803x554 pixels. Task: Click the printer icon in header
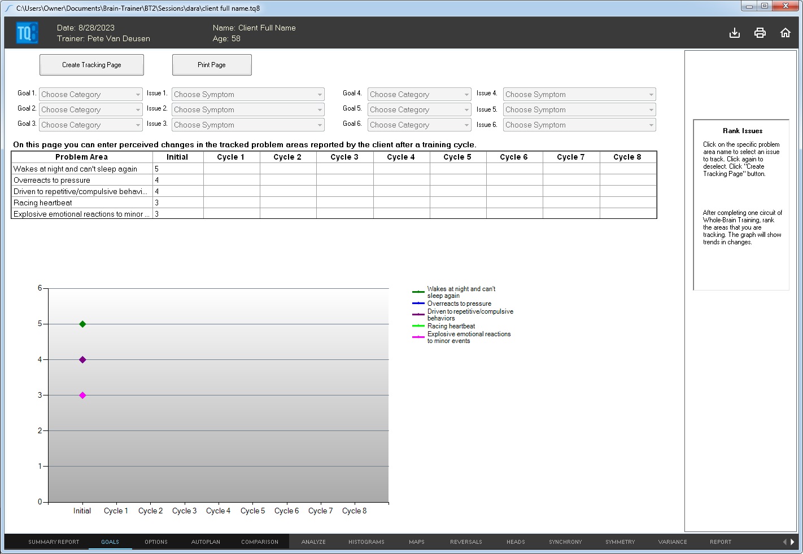tap(760, 33)
